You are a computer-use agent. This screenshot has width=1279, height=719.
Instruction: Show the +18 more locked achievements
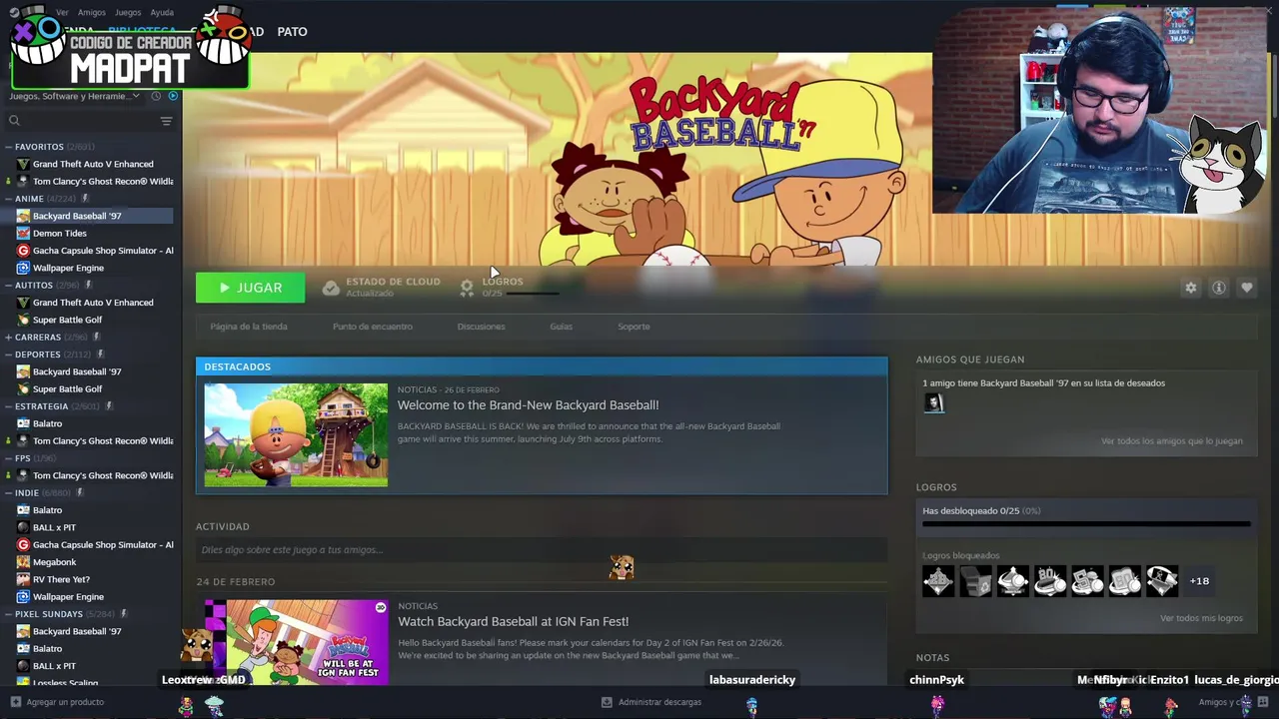pyautogui.click(x=1199, y=580)
